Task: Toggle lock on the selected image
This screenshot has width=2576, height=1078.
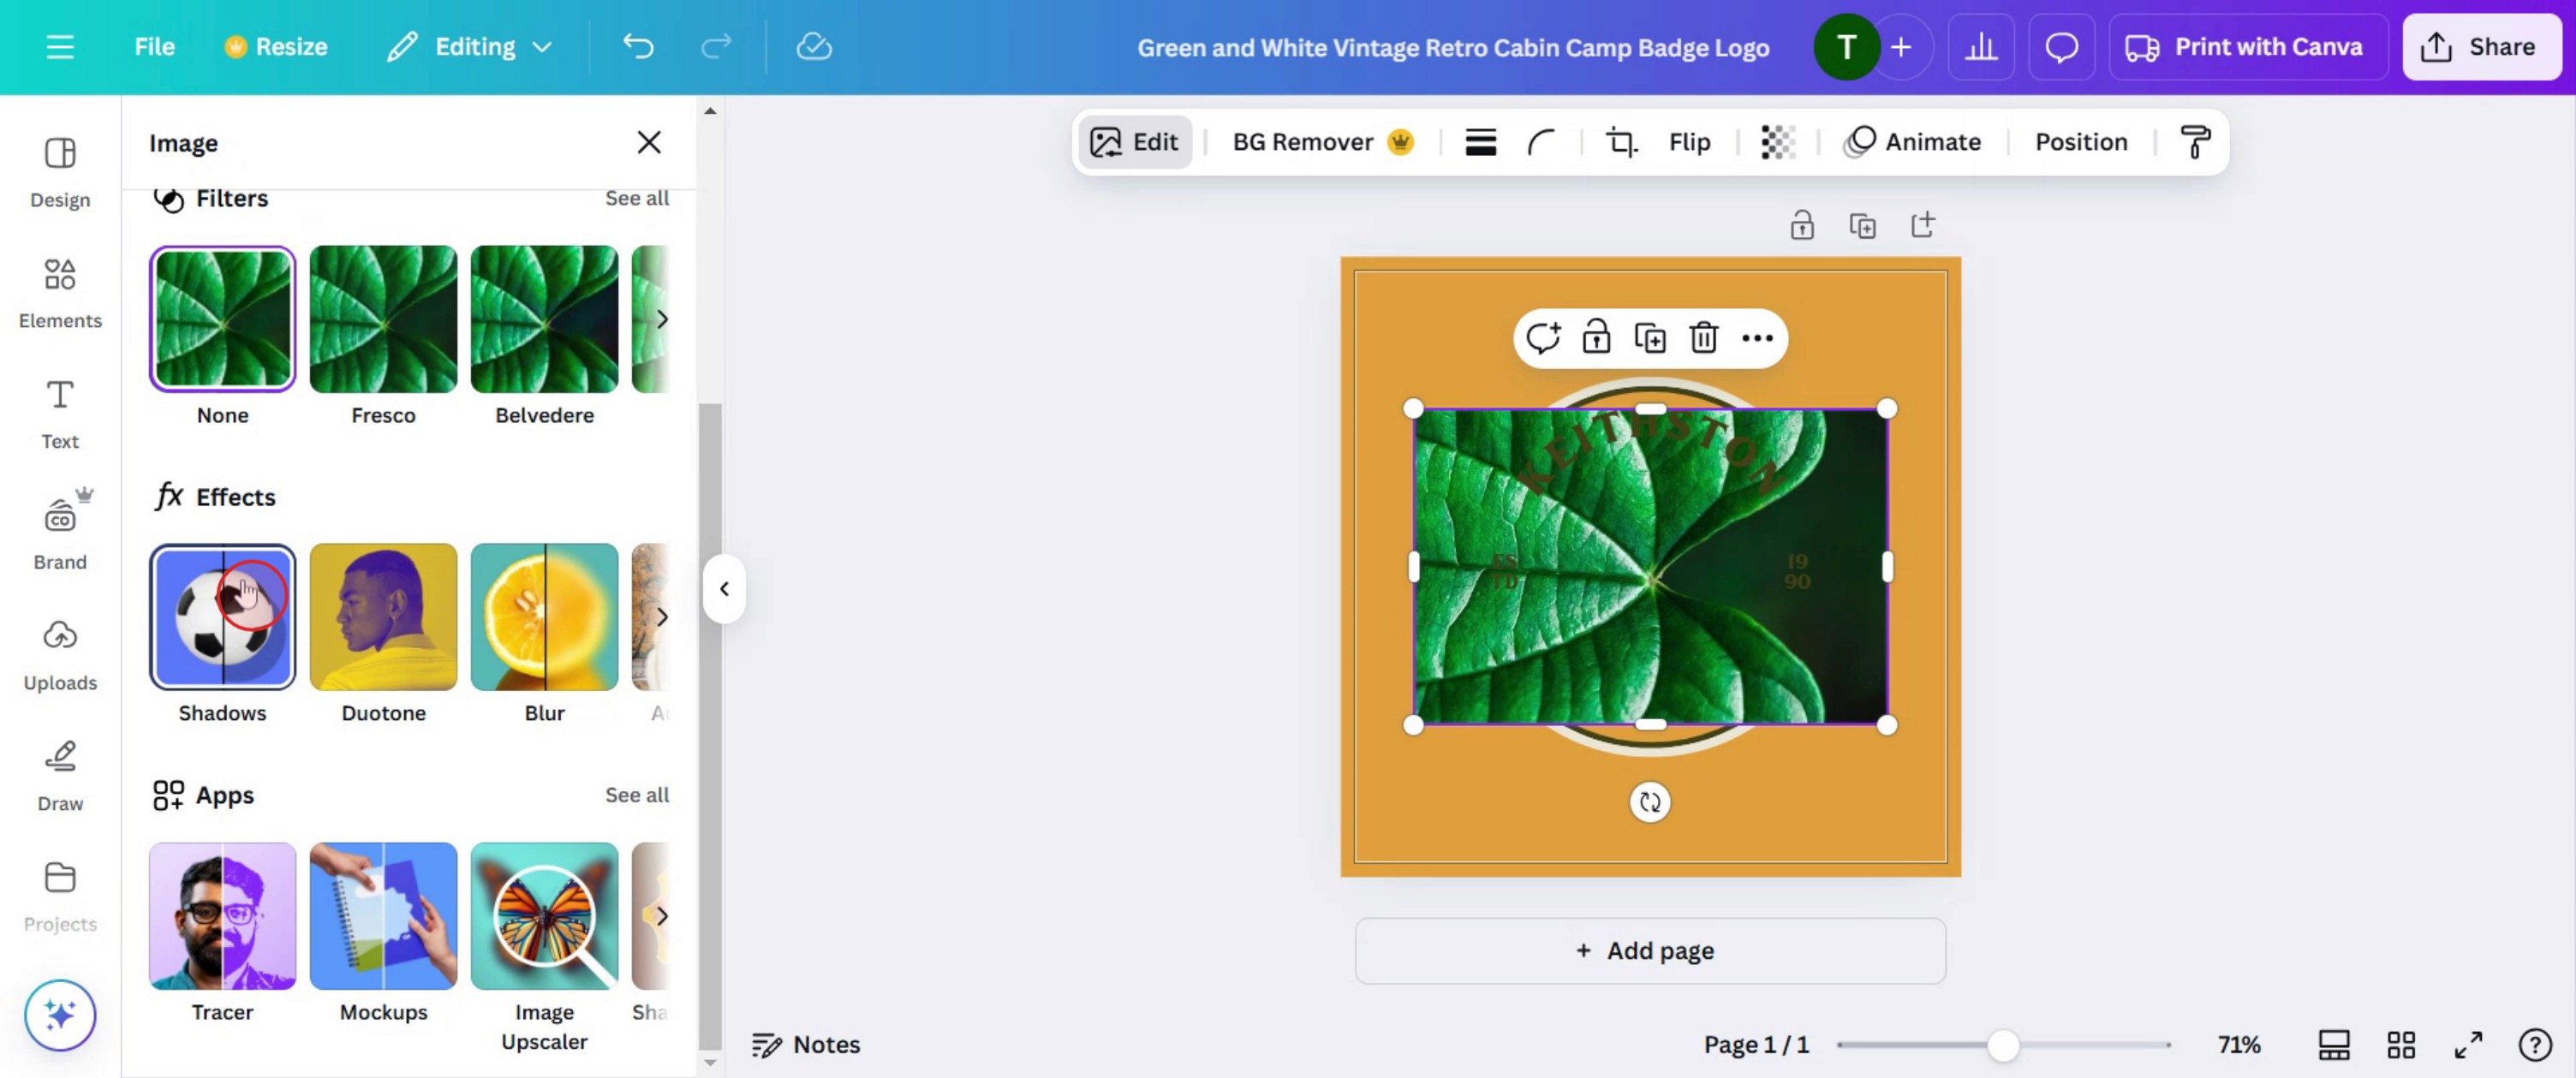Action: tap(1596, 338)
